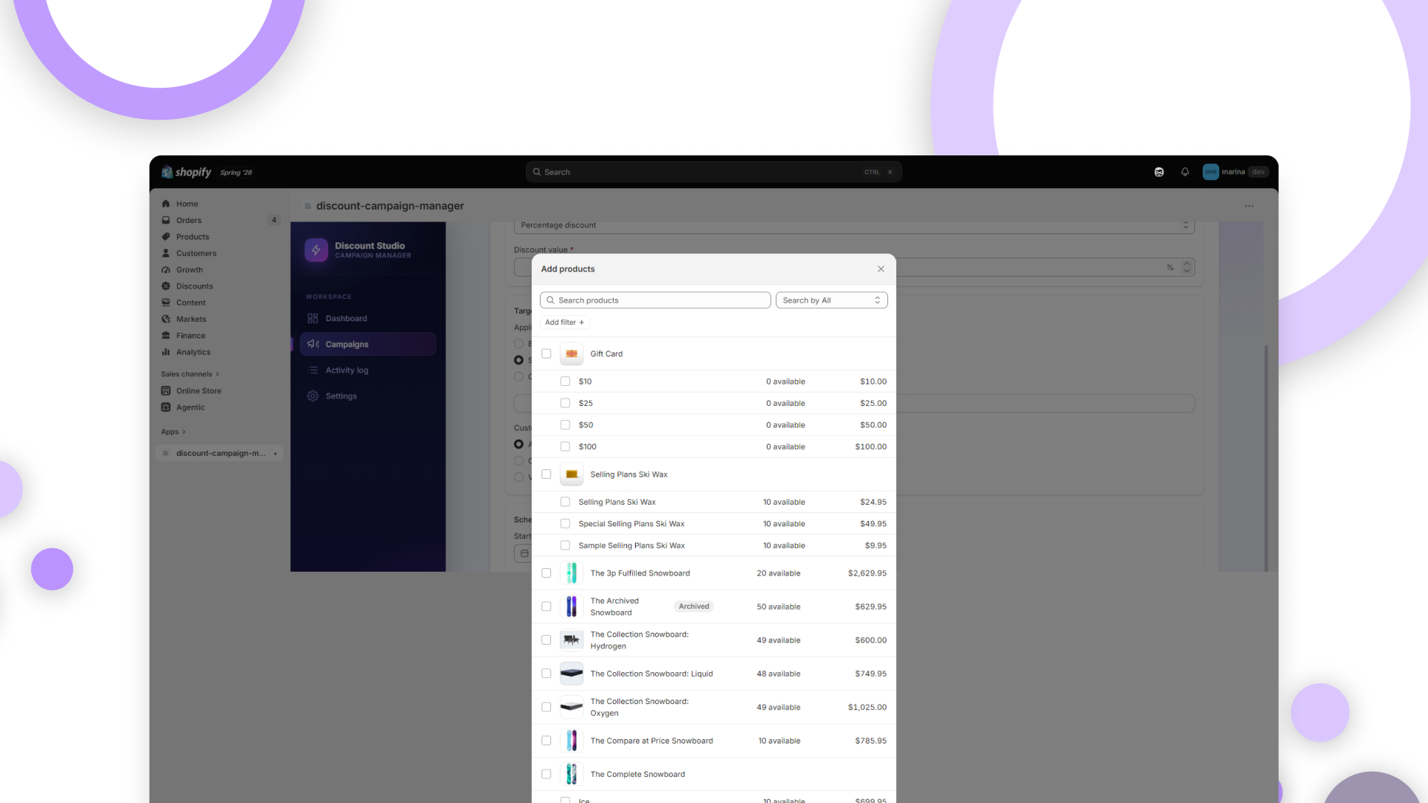Check The 3p Fulfilled Snowboard checkbox
The height and width of the screenshot is (803, 1428).
(547, 573)
